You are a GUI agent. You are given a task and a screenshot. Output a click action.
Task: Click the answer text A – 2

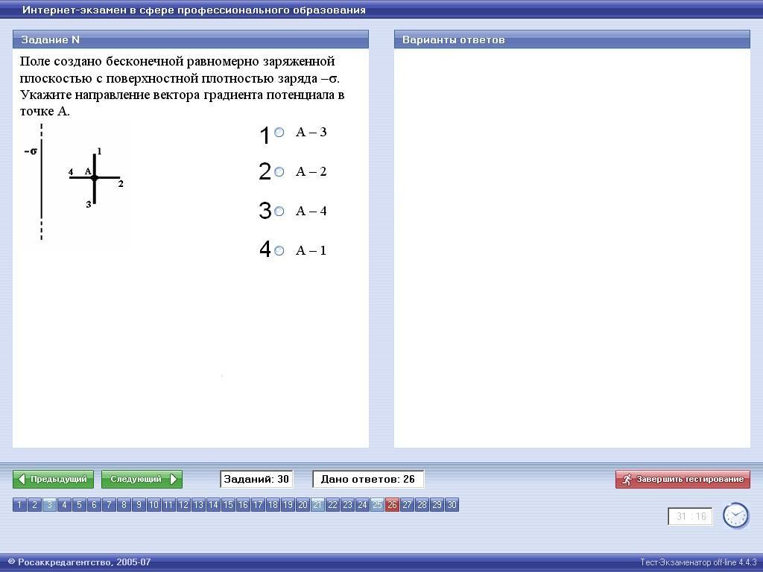point(311,172)
